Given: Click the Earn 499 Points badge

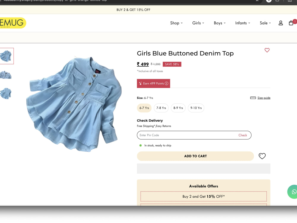Looking at the screenshot, I should click(x=154, y=84).
